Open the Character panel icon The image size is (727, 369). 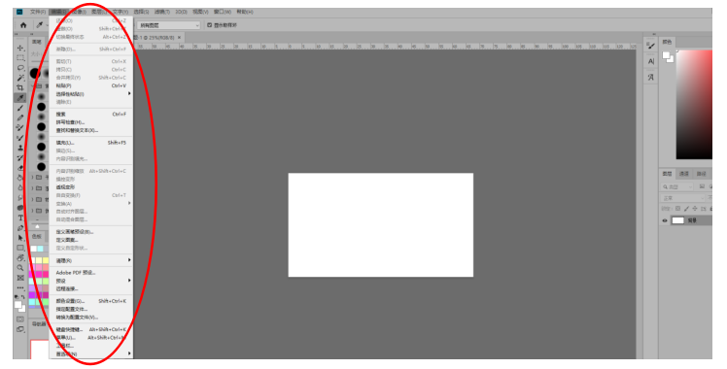[651, 61]
